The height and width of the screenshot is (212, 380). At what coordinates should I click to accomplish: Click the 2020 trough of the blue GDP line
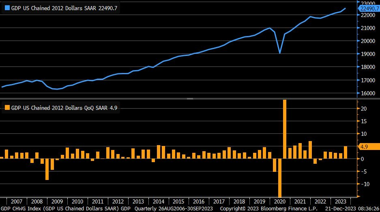280,53
